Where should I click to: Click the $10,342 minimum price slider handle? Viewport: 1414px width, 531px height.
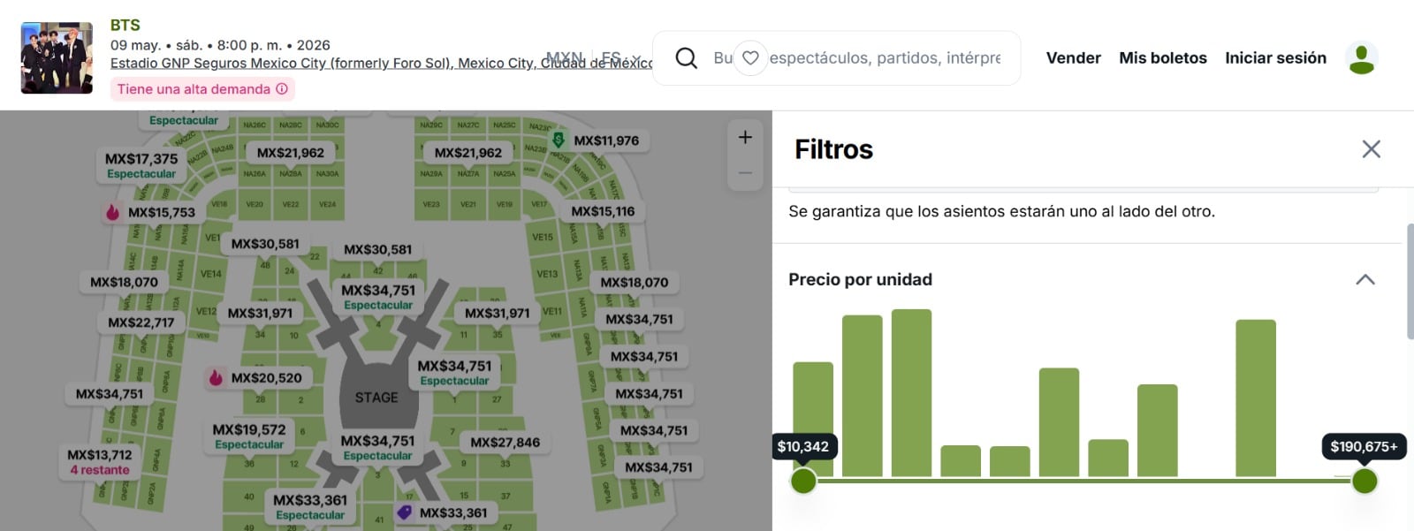(803, 482)
